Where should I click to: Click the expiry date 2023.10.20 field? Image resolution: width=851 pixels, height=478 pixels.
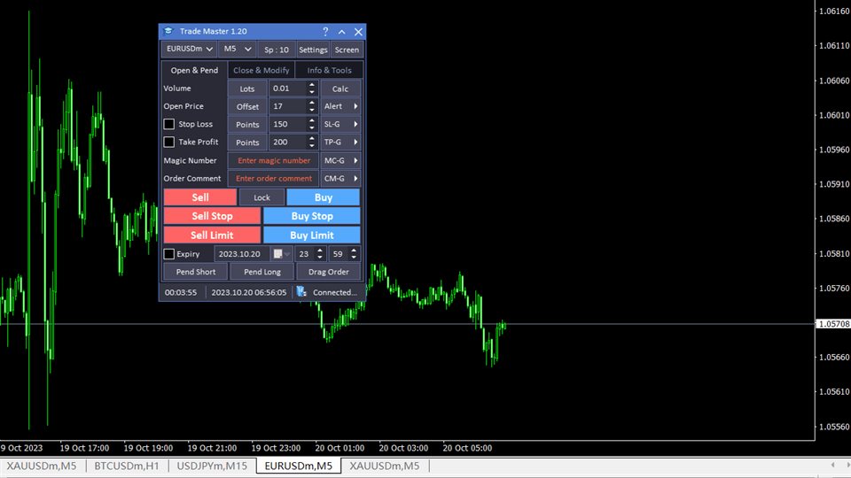click(243, 254)
